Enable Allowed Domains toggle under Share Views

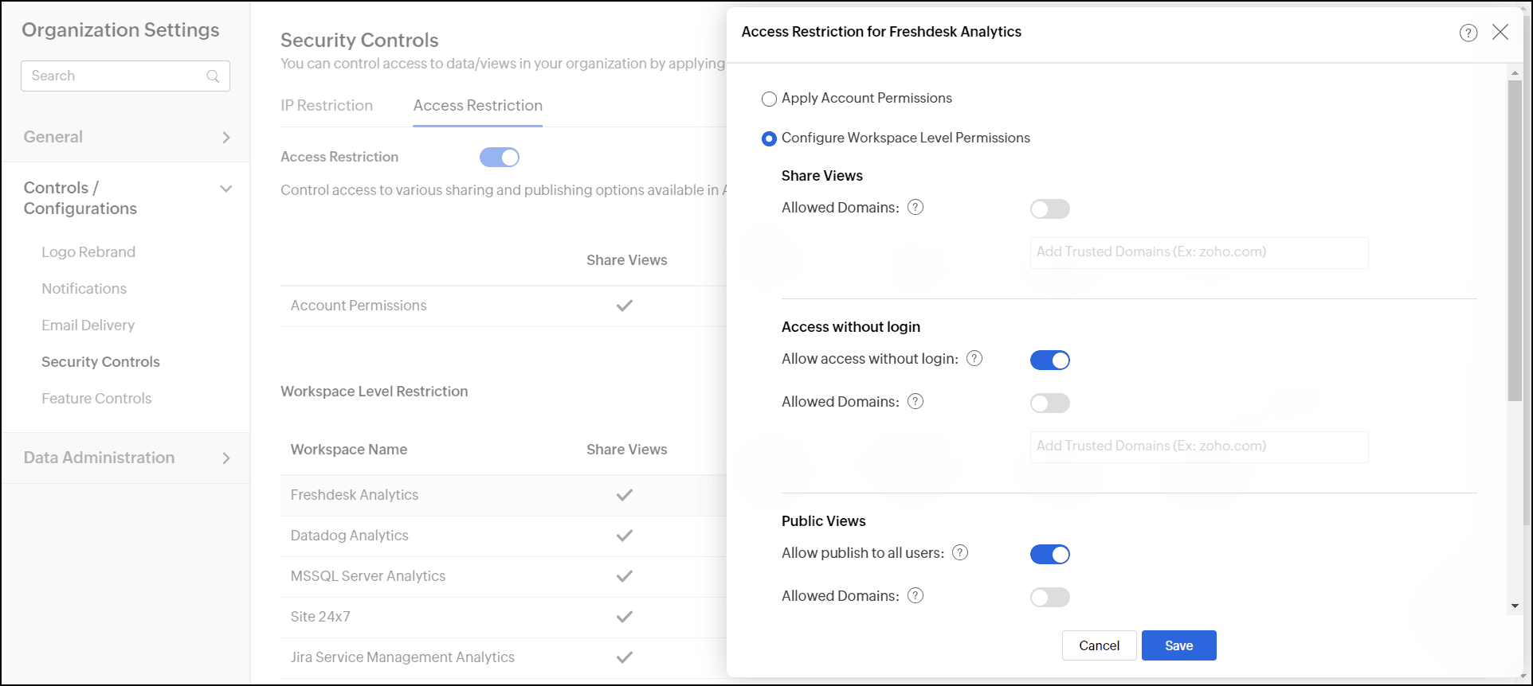(x=1049, y=209)
